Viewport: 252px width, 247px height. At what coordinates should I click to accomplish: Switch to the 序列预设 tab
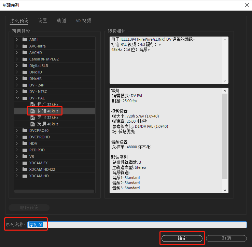19,20
